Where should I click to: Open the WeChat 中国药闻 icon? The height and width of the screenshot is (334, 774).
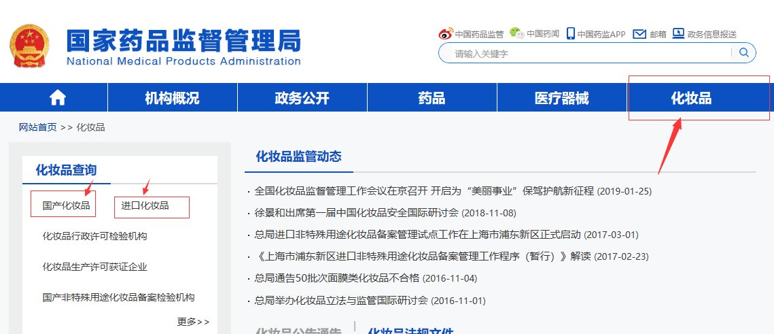[517, 33]
